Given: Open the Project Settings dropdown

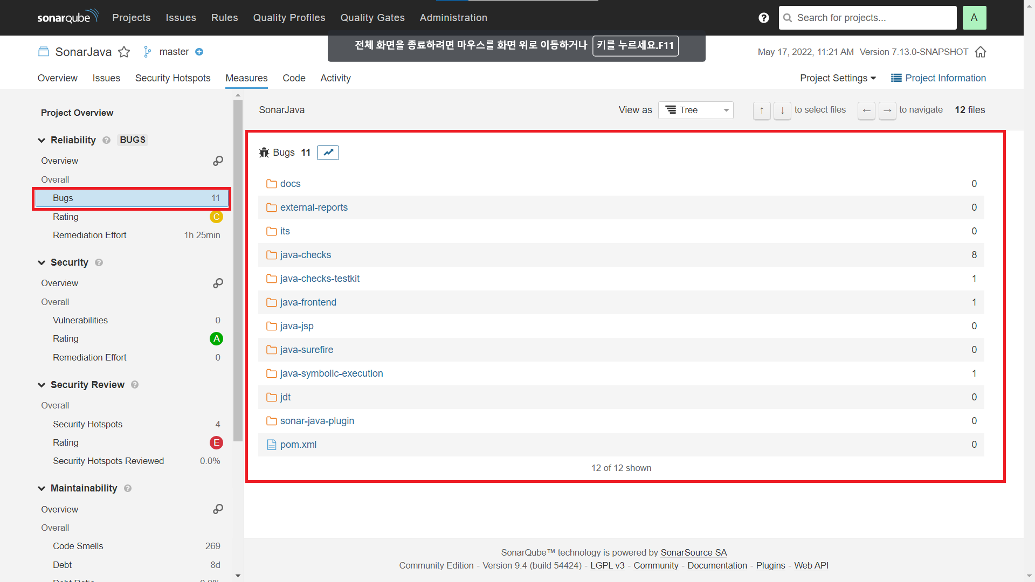Looking at the screenshot, I should coord(838,78).
